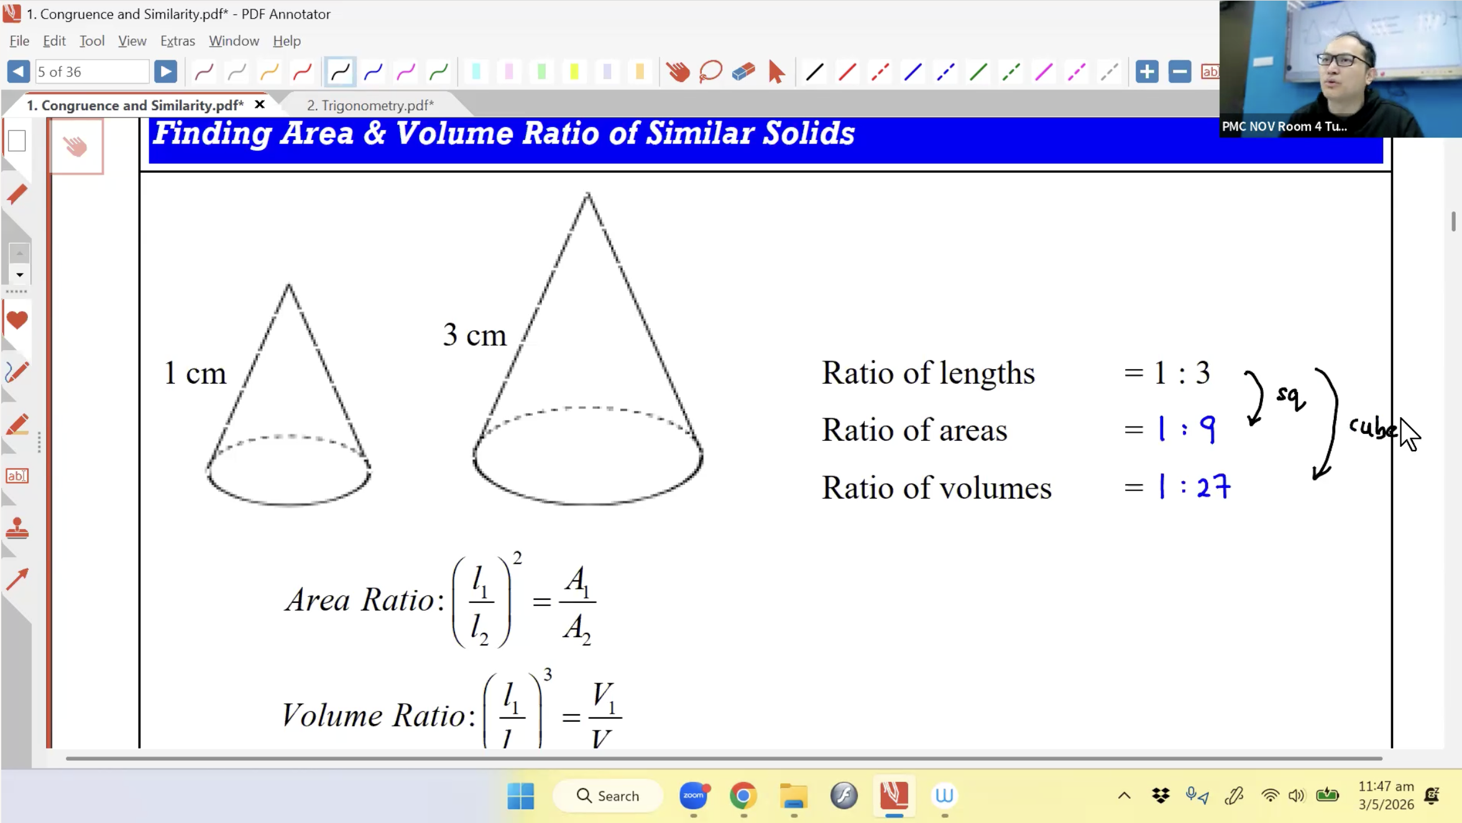Select the blue pen preset
The width and height of the screenshot is (1462, 823).
373,72
